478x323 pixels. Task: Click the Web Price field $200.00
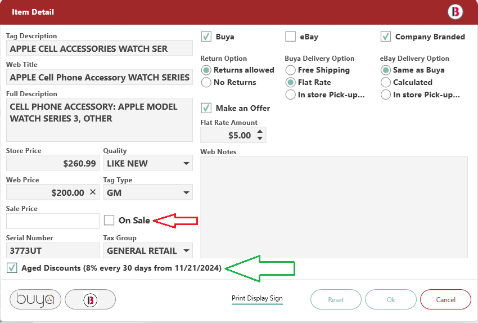point(53,192)
